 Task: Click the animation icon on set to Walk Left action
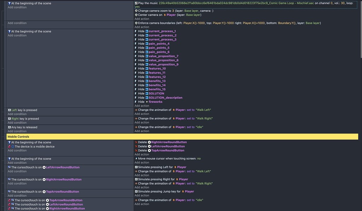136,110
